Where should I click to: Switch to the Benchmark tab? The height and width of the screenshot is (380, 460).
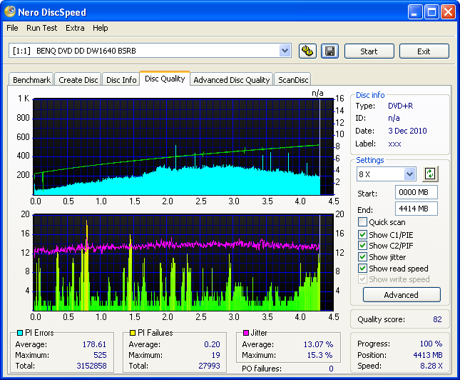tap(31, 80)
